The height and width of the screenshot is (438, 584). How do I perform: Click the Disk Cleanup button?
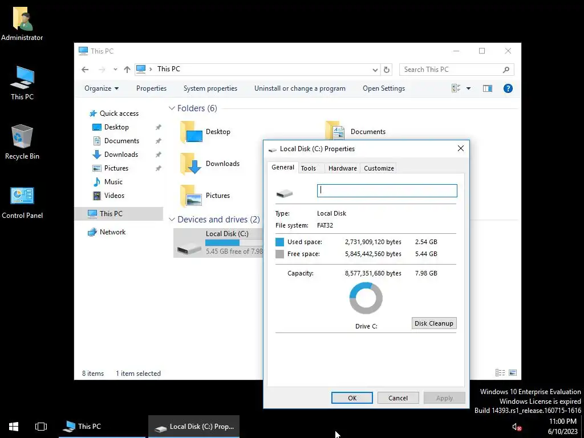[434, 323]
